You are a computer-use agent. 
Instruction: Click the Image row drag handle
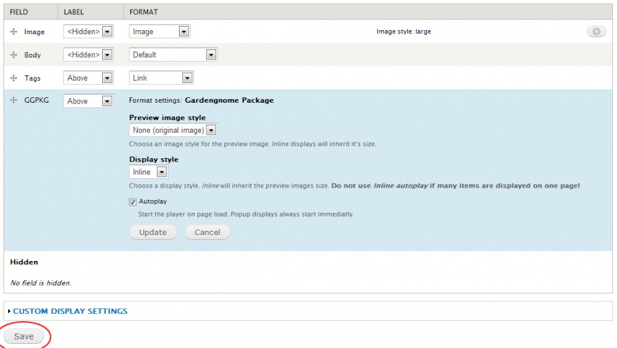pyautogui.click(x=14, y=32)
